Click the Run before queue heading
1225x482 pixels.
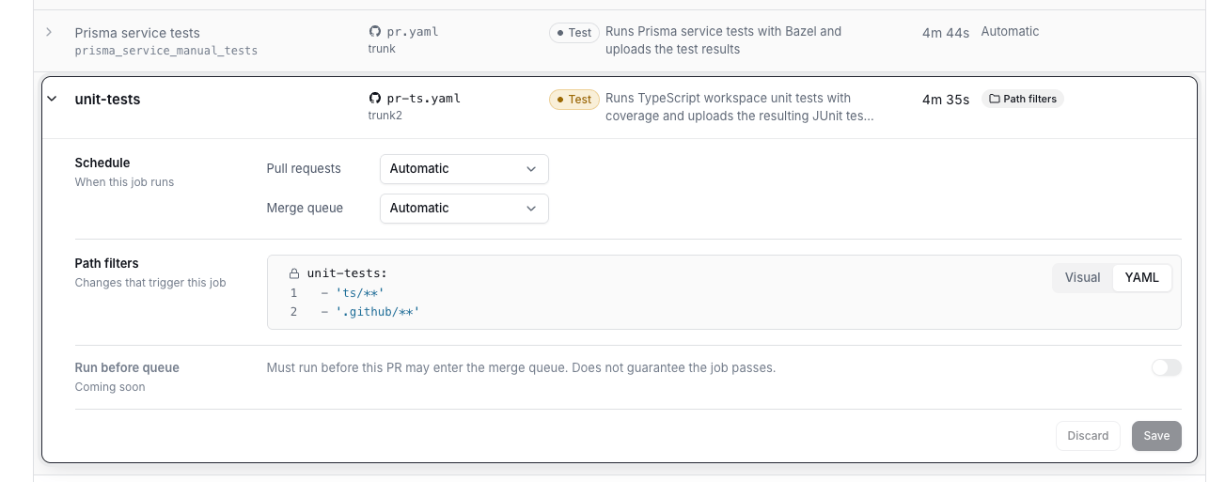point(127,367)
